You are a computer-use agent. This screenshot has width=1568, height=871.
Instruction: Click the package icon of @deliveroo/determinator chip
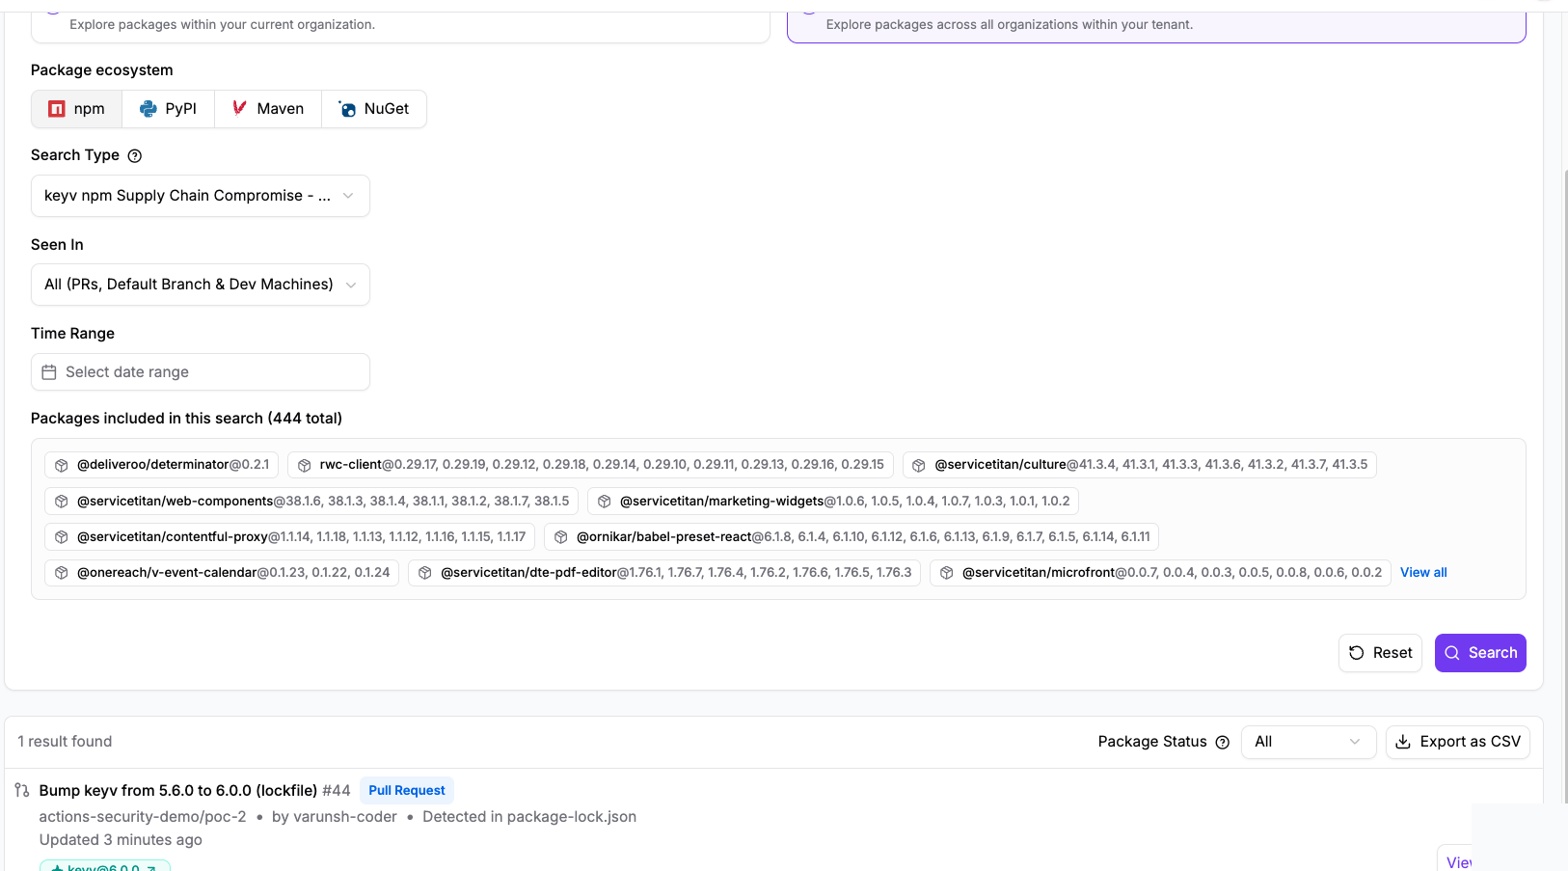point(62,466)
